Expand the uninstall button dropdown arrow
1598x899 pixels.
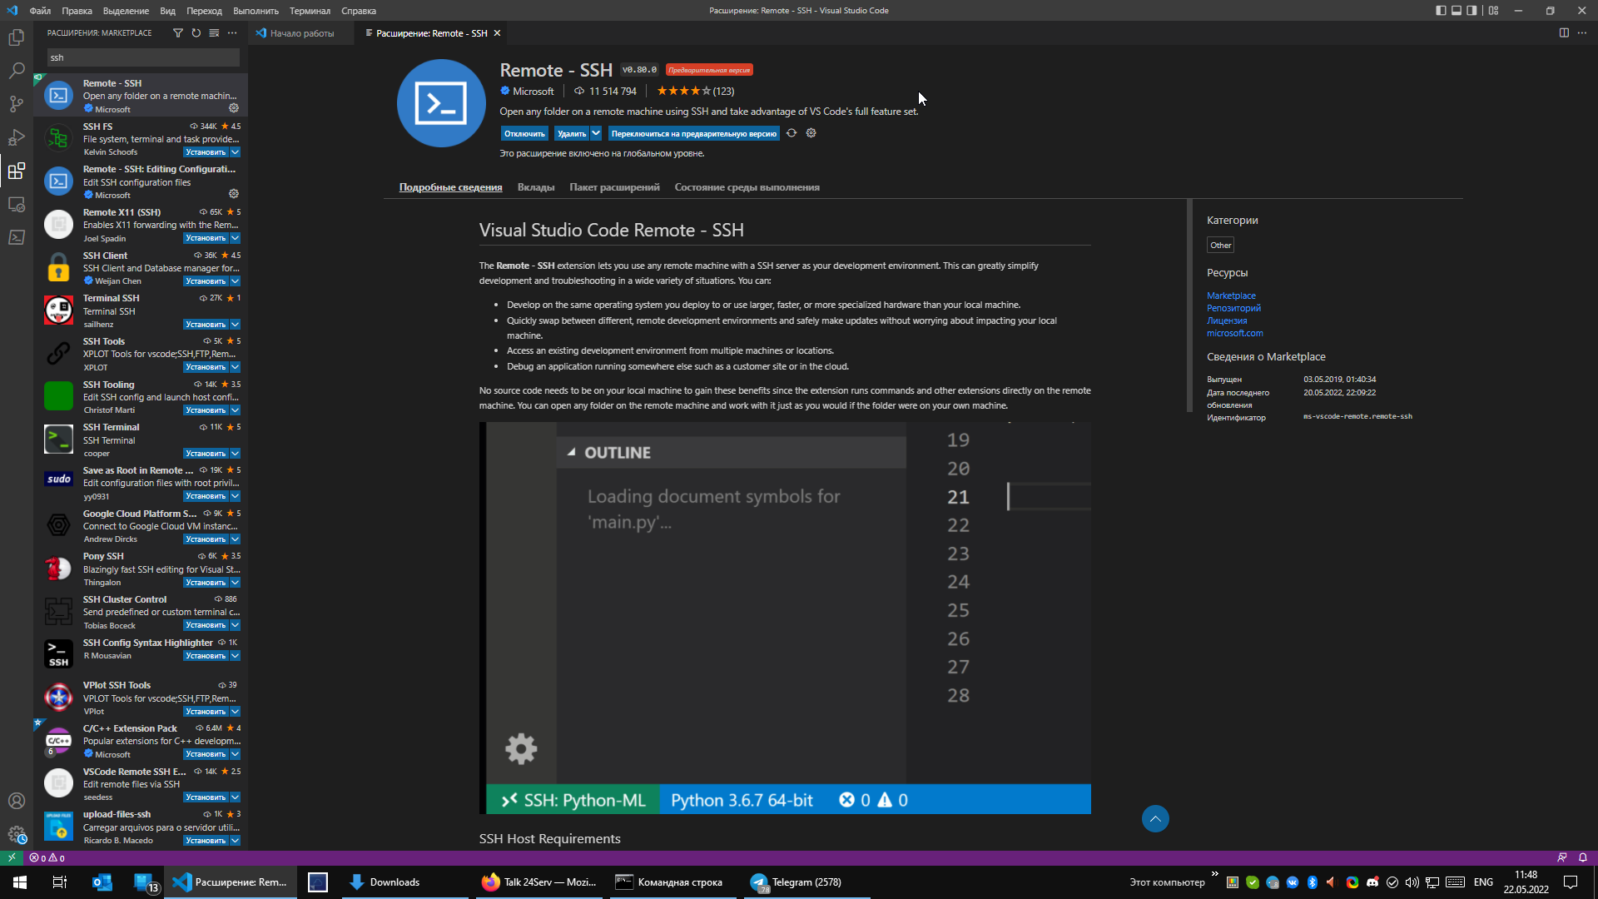tap(596, 133)
